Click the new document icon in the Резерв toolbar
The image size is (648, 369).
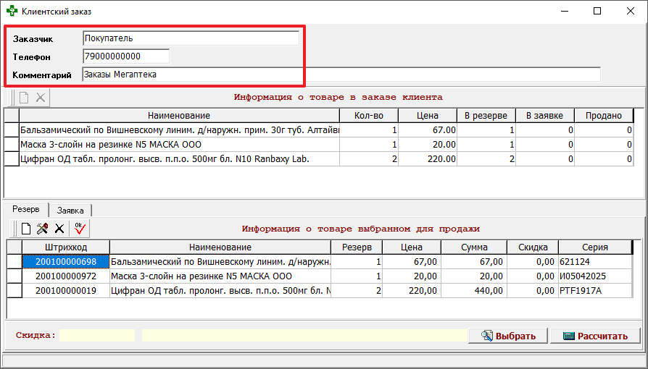(25, 229)
